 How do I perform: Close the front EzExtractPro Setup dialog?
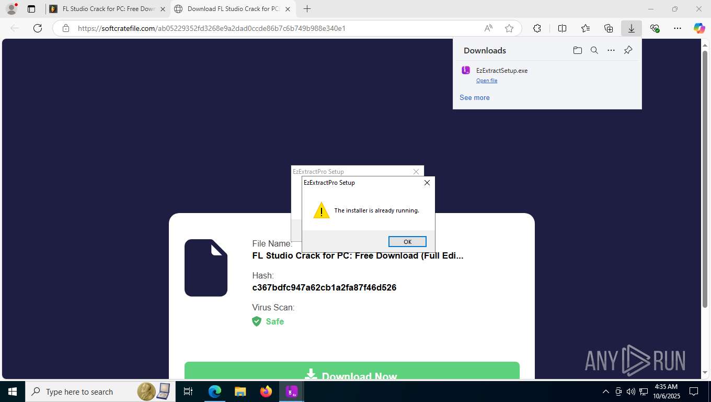click(427, 183)
